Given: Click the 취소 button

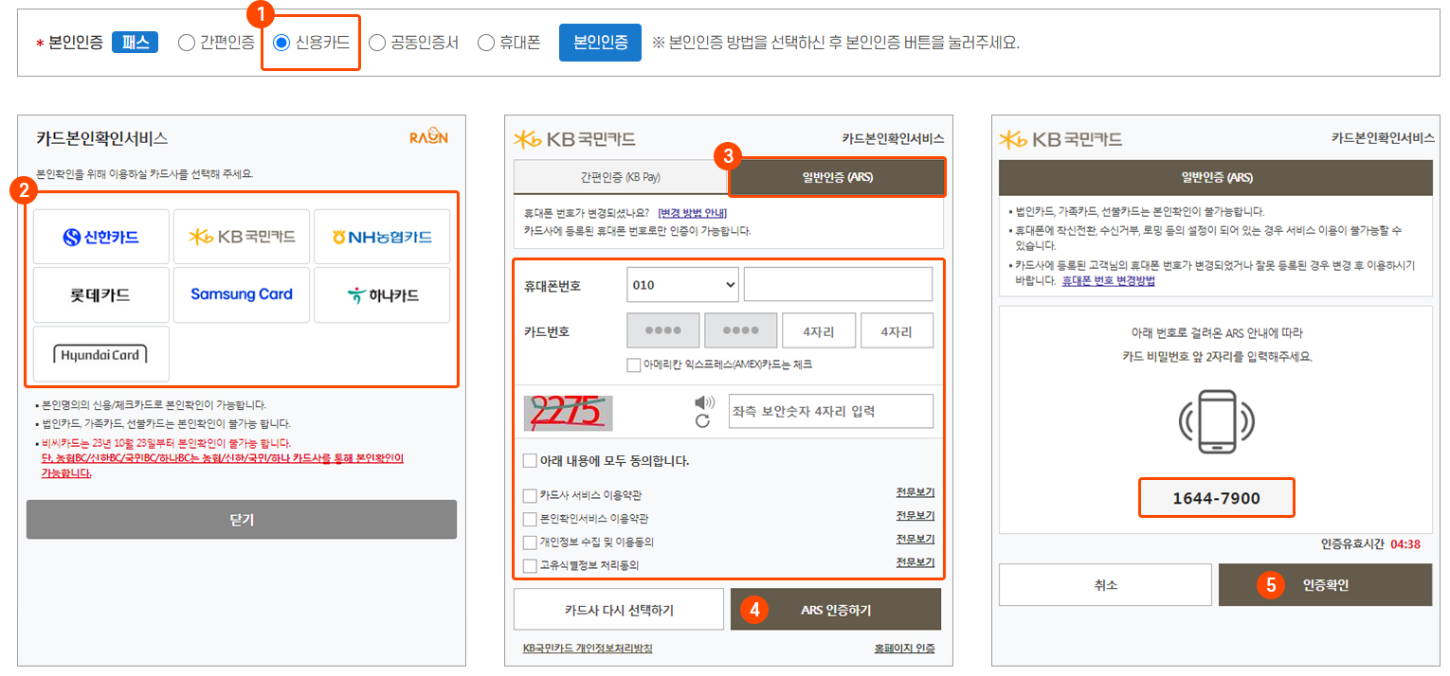Looking at the screenshot, I should point(1105,585).
